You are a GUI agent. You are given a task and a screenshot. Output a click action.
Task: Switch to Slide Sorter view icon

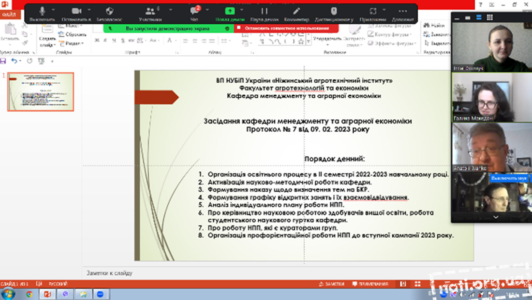418,284
